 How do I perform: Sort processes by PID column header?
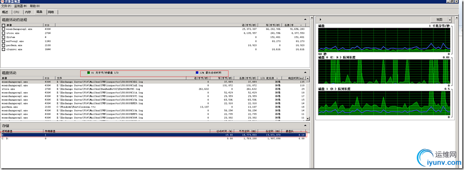tap(49, 26)
